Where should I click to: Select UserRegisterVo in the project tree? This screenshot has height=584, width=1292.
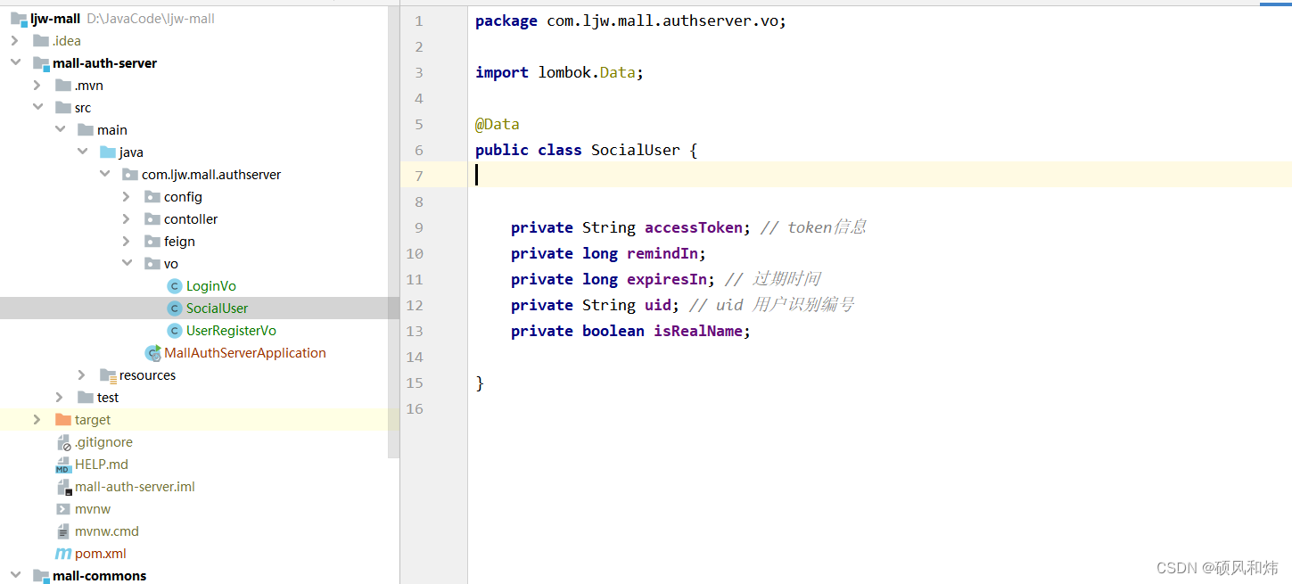click(231, 330)
